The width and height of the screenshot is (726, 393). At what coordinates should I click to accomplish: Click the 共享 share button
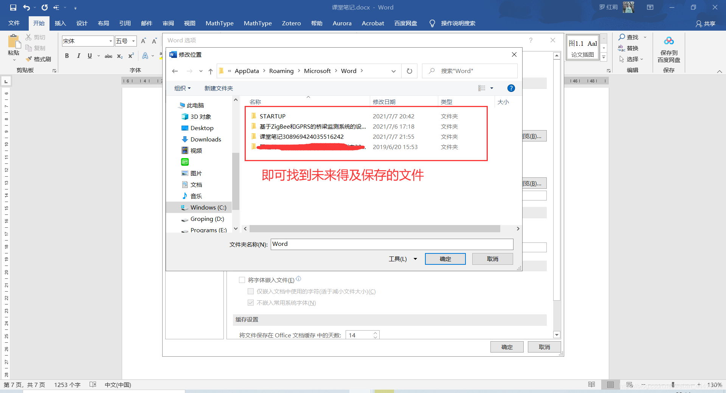706,23
